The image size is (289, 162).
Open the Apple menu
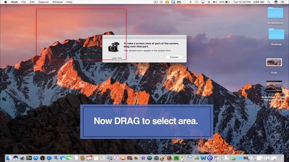pos(5,2)
